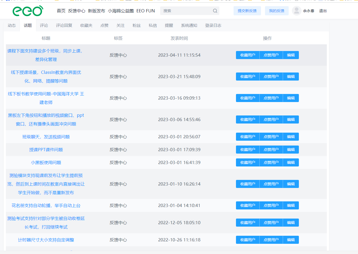358x254 pixels.
Task: Open topic 班级聊天，发送视频问题
Action: click(46, 137)
